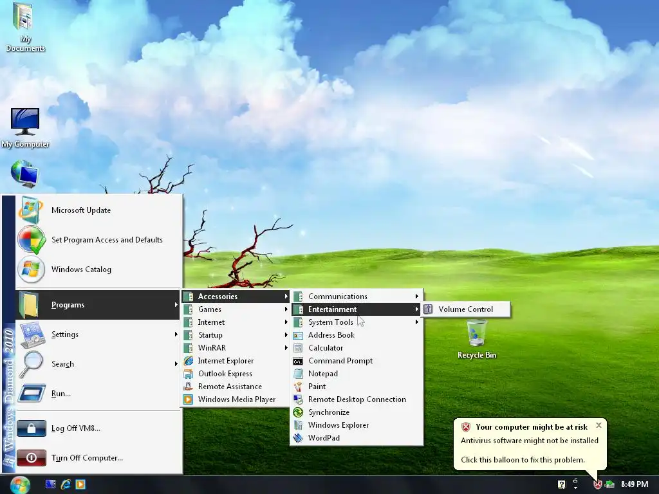The image size is (659, 494).
Task: Click the Paint brushes icon
Action: [298, 387]
